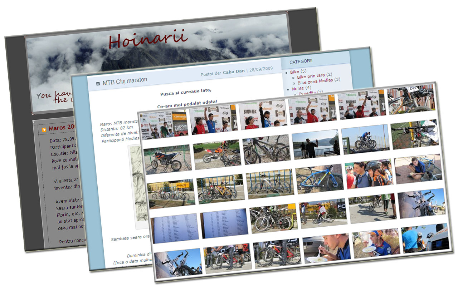Screen dimensions: 458x286
Task: Open the Bike zona Medias subcategory
Action: pos(315,82)
